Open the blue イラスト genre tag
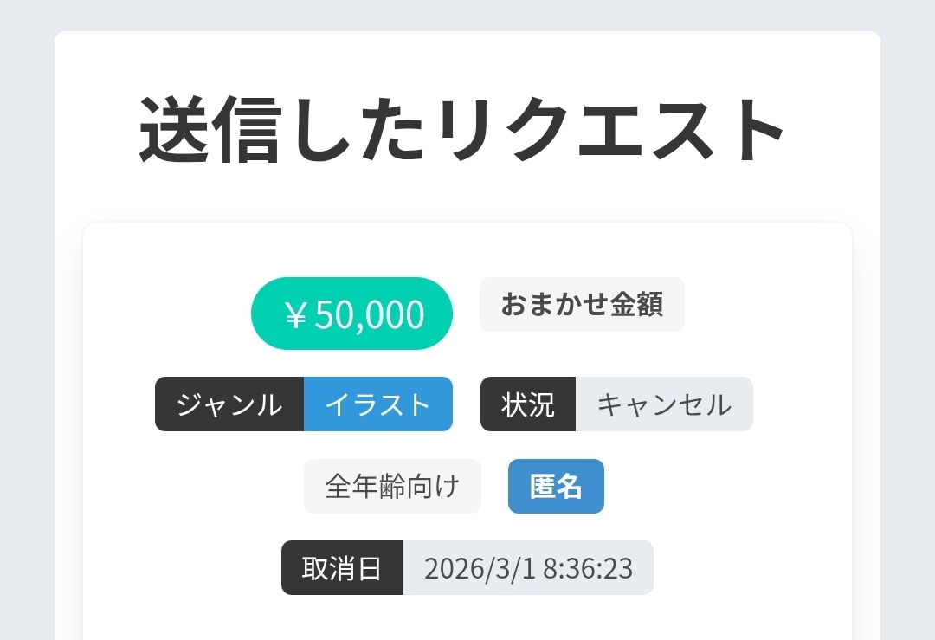This screenshot has width=935, height=640. click(378, 404)
